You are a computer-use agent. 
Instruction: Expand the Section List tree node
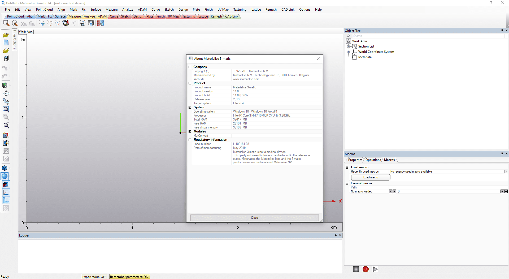349,46
